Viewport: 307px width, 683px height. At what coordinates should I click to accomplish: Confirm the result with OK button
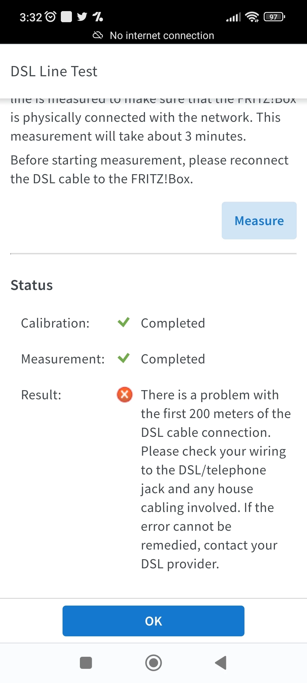[x=153, y=621]
